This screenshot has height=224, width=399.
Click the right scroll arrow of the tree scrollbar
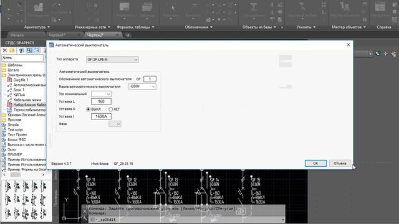tap(43, 175)
